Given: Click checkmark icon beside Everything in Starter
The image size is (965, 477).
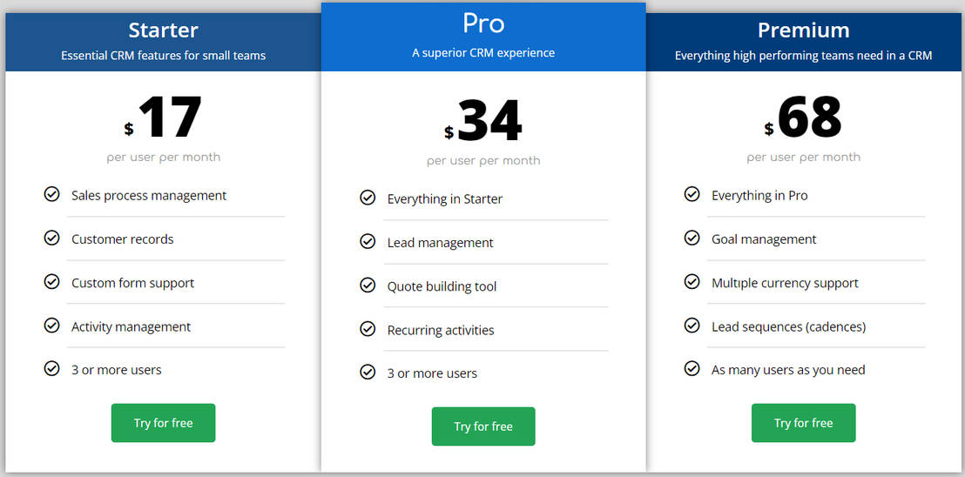Looking at the screenshot, I should click(x=368, y=198).
